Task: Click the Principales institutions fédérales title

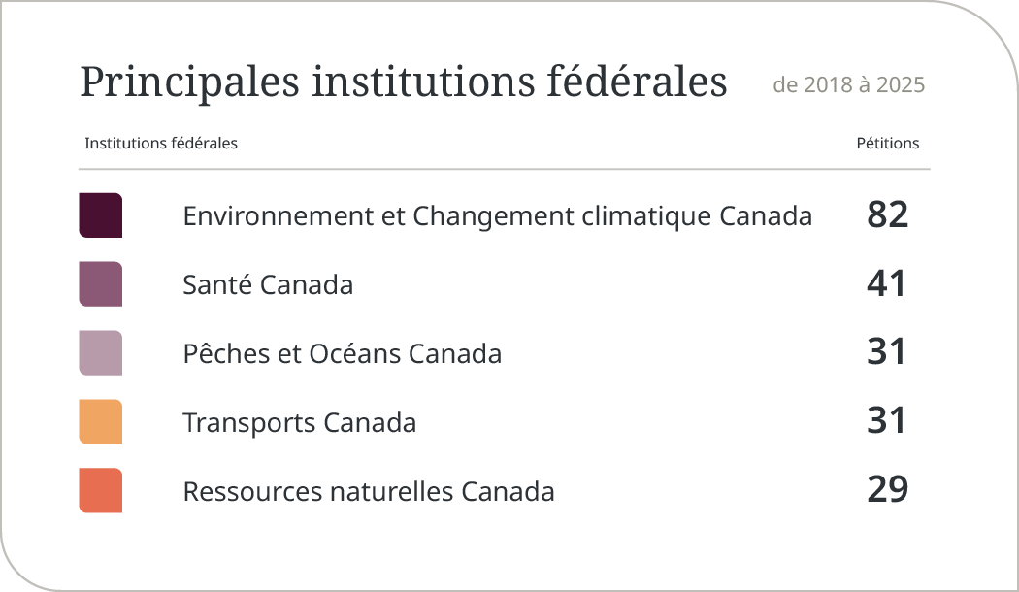Action: pos(403,82)
